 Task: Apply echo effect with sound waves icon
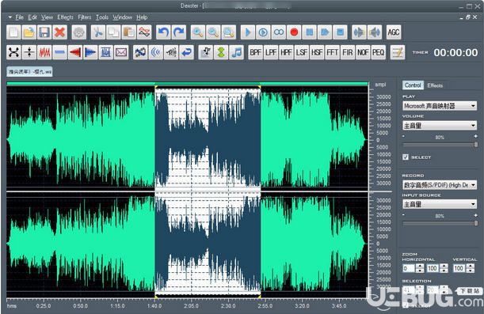click(x=156, y=52)
